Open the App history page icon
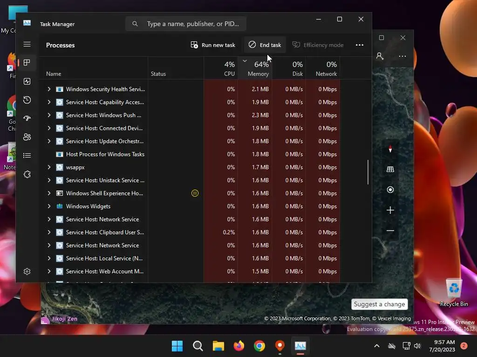This screenshot has width=477, height=357. pos(27,100)
